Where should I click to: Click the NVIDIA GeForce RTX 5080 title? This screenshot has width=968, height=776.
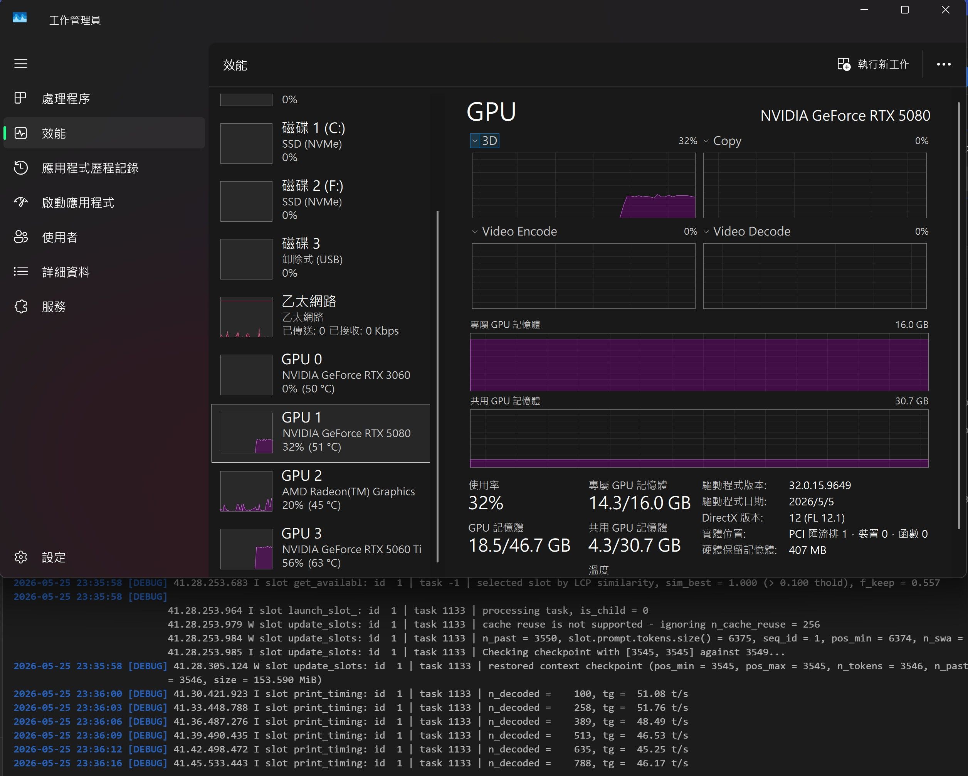[x=845, y=115]
